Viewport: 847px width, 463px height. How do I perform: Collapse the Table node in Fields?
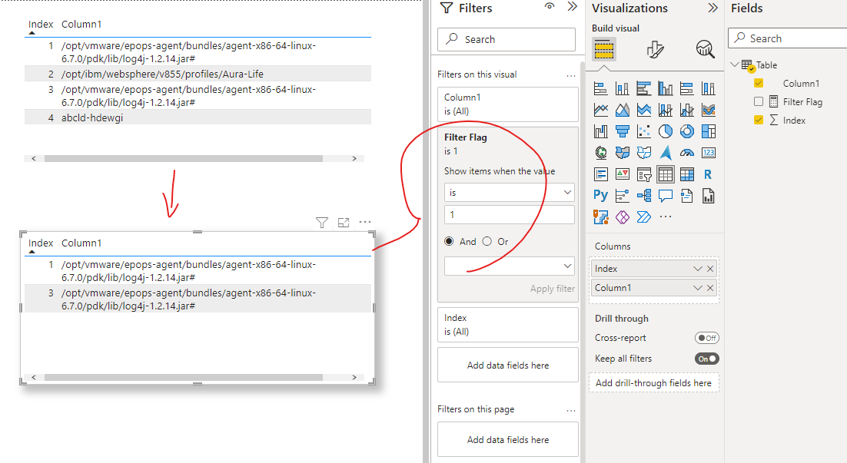[x=735, y=64]
